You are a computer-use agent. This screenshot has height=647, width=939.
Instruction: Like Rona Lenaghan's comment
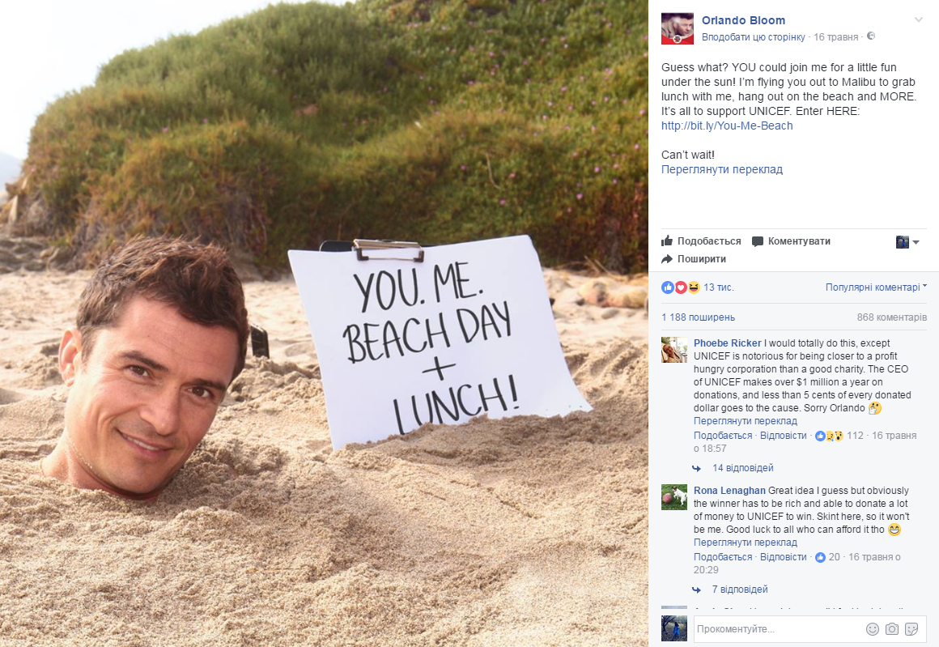click(723, 557)
